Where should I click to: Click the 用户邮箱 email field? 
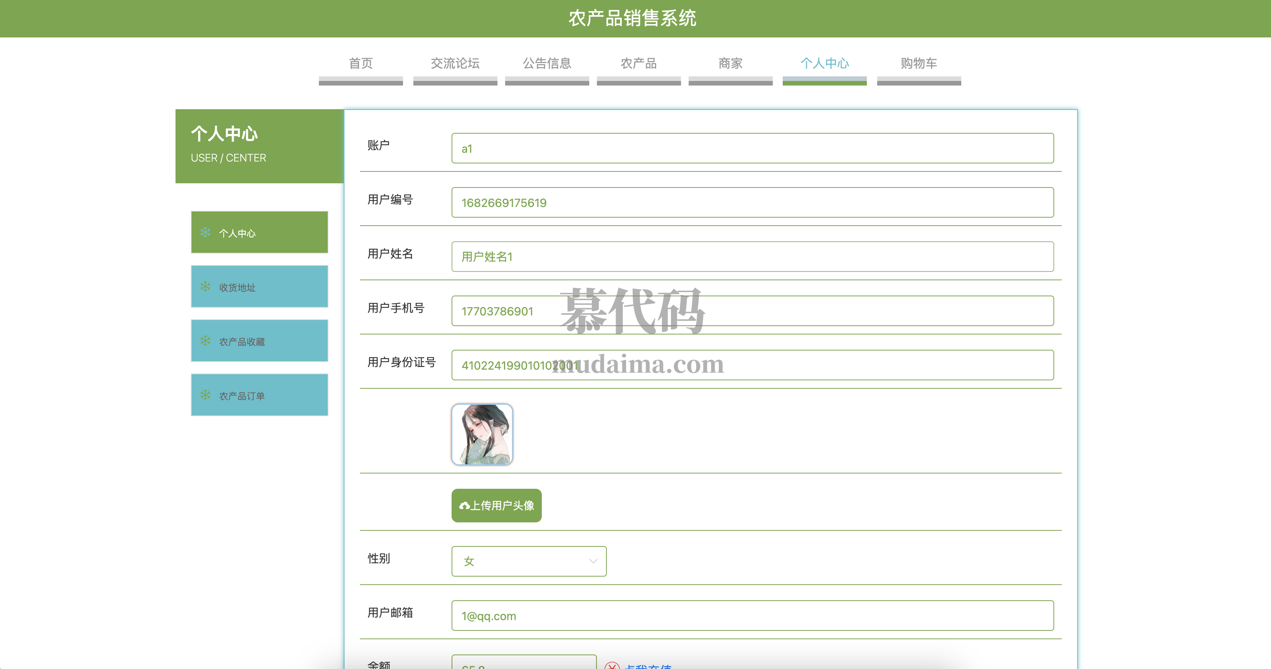click(x=752, y=616)
